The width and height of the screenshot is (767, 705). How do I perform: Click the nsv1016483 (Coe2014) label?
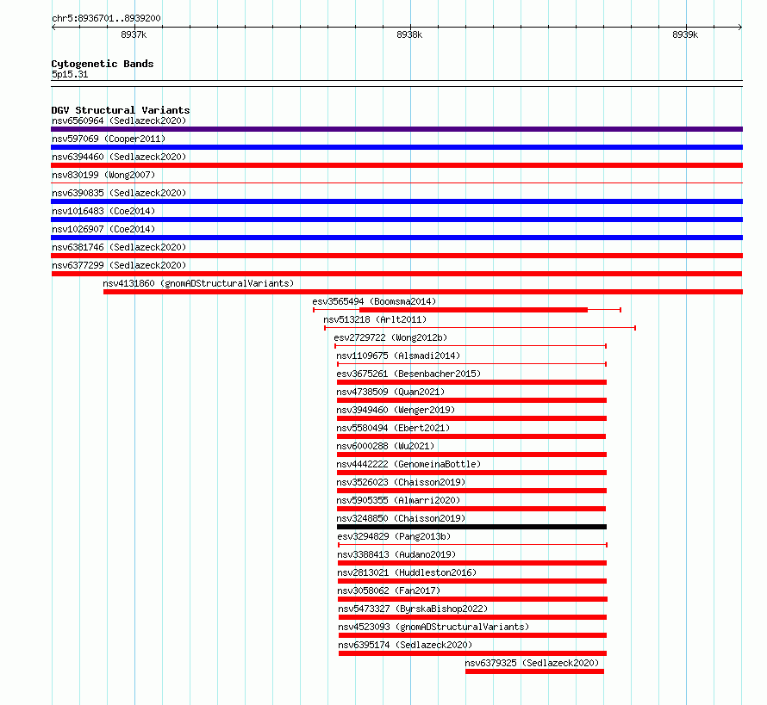pos(103,211)
